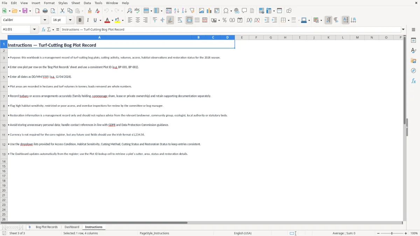Open the Conditional formatting dropdown arrow

(x=321, y=20)
